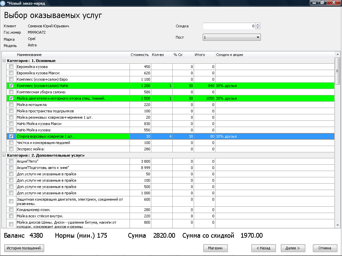Increase the 'Скидка' value with up arrow
The height and width of the screenshot is (256, 342).
(x=258, y=25)
